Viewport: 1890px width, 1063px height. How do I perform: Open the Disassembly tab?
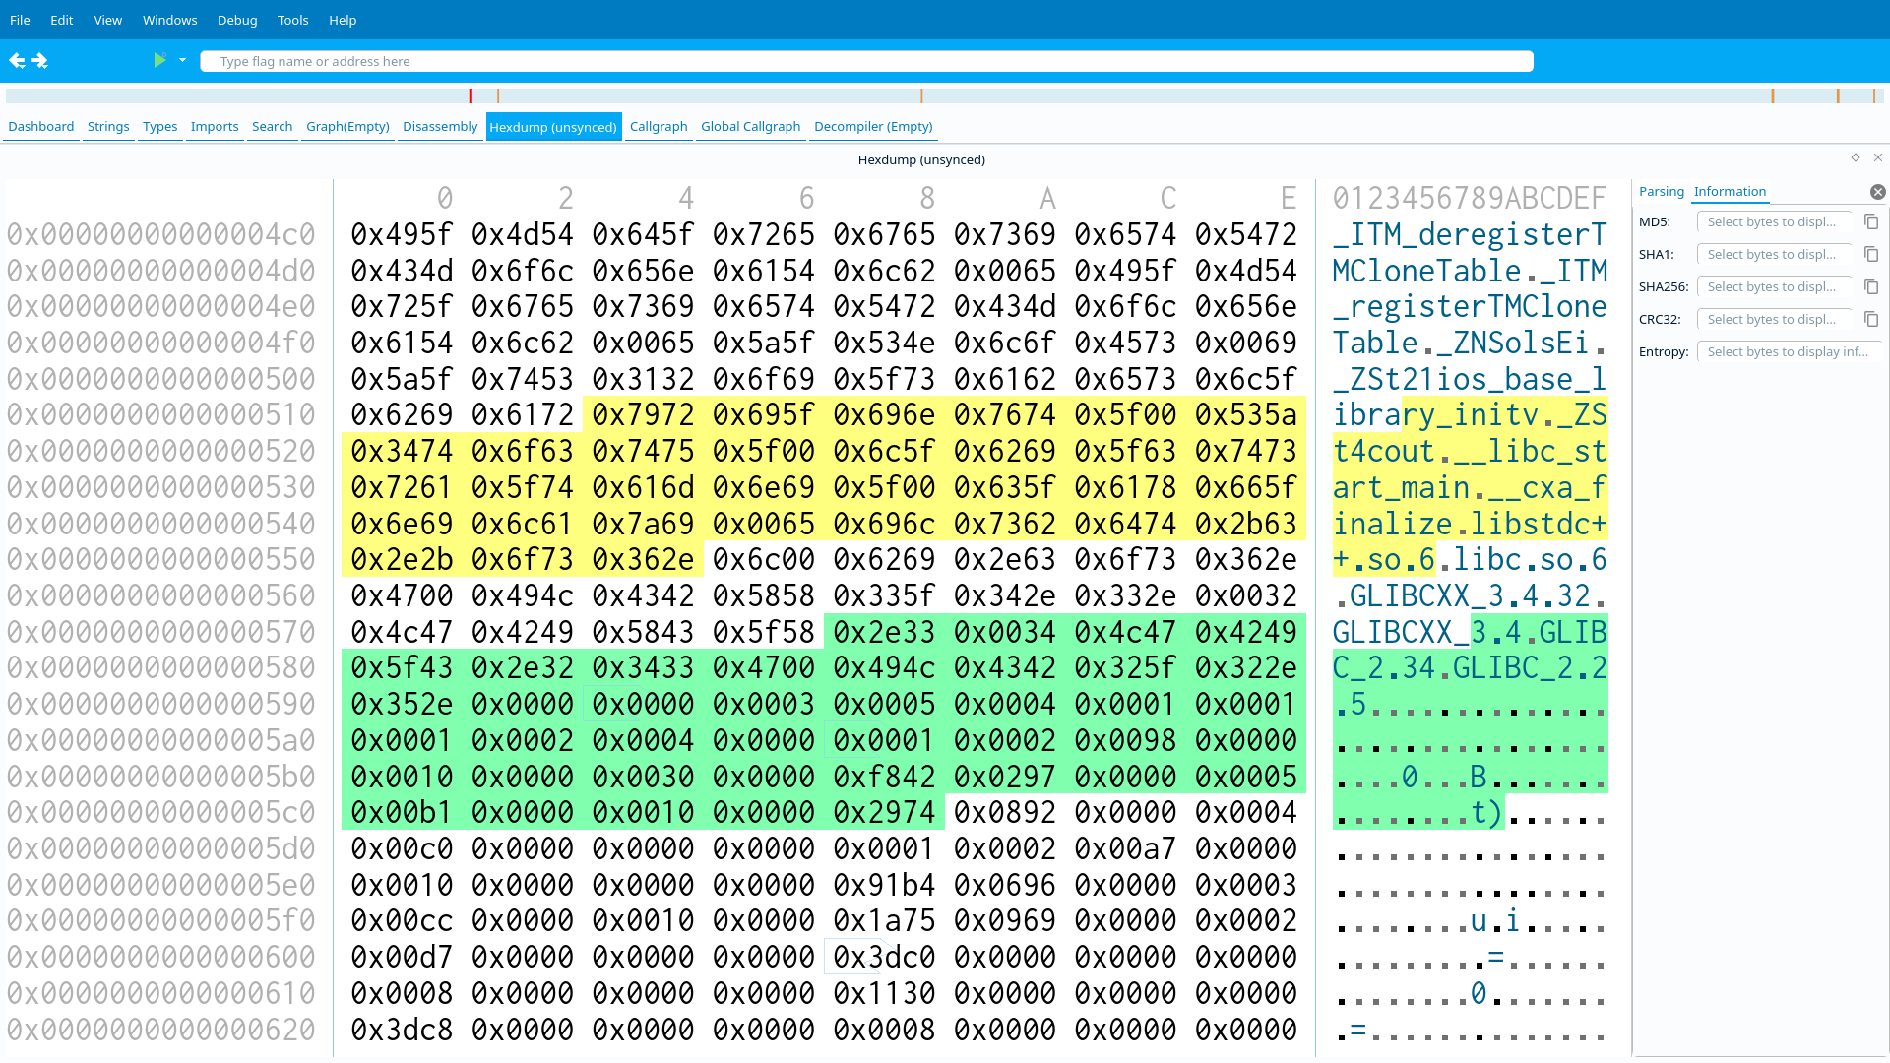[439, 127]
